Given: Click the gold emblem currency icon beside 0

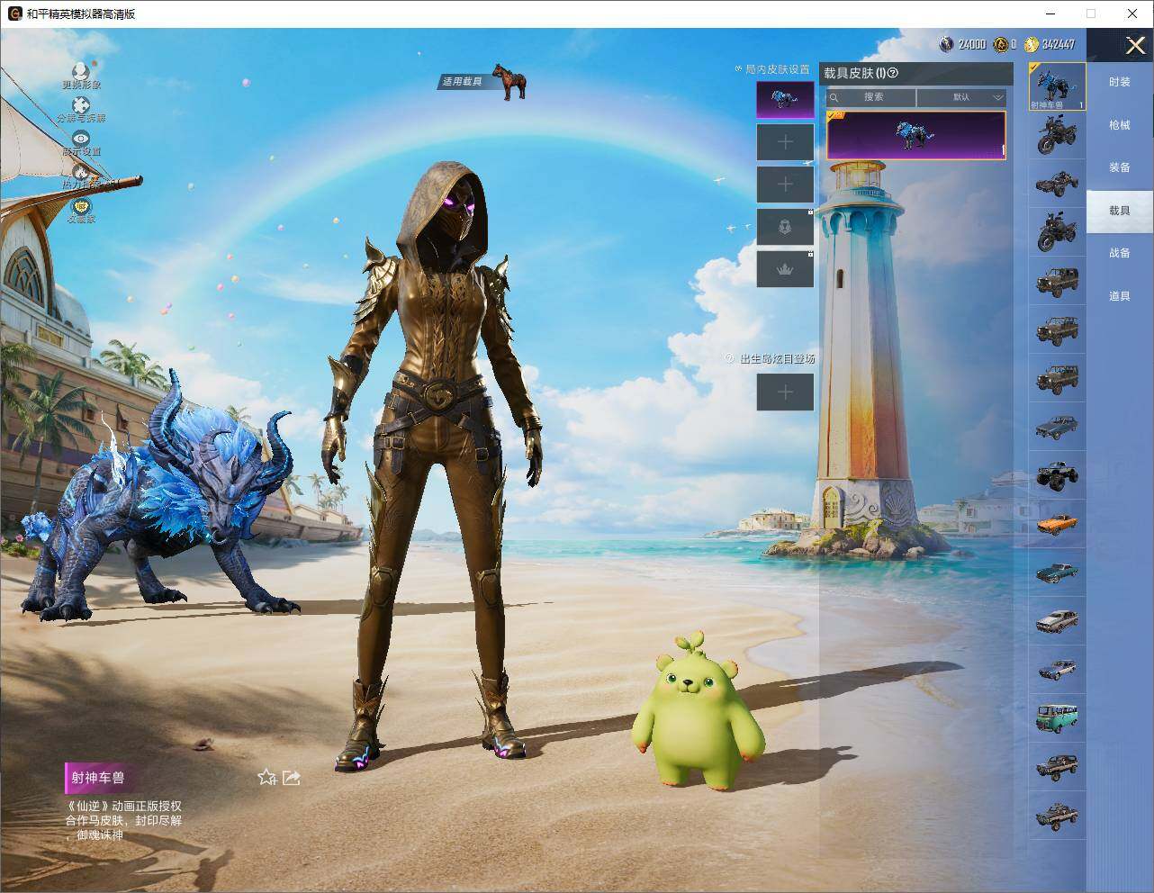Looking at the screenshot, I should tap(1000, 43).
